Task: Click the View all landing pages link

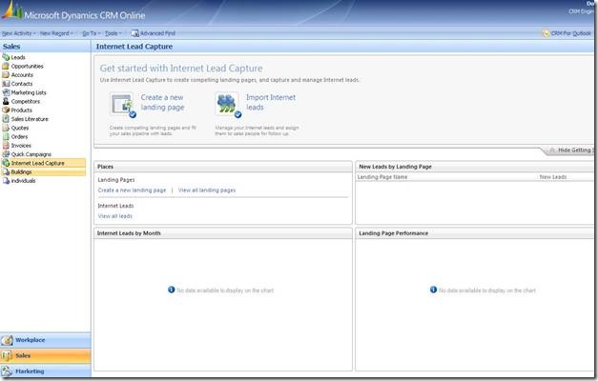Action: pyautogui.click(x=207, y=190)
